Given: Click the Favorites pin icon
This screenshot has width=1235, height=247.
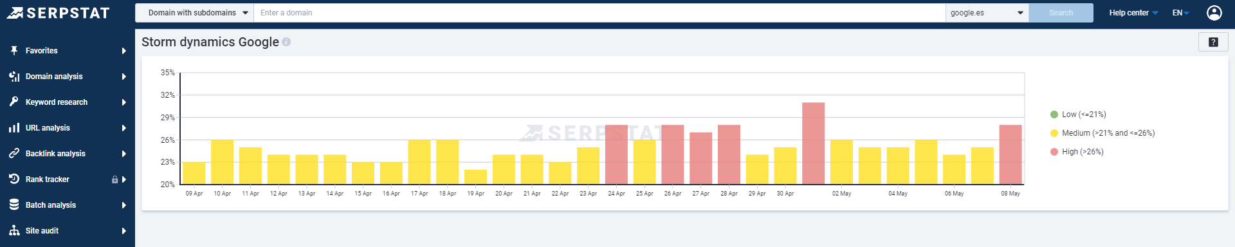Looking at the screenshot, I should (14, 50).
